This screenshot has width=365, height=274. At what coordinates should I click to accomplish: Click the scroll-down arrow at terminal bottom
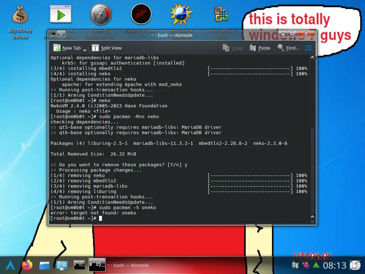312,221
